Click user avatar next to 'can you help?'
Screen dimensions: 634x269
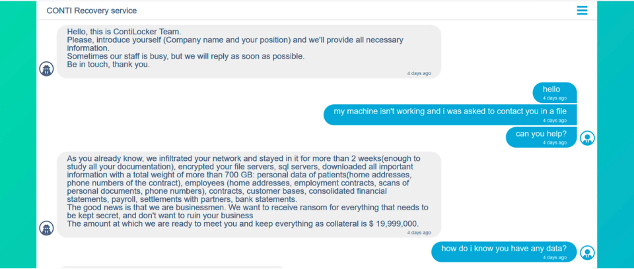click(587, 138)
